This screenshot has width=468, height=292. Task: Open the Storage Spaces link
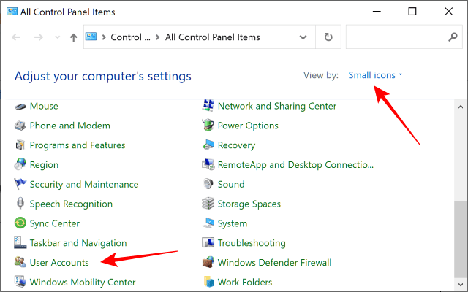[249, 204]
